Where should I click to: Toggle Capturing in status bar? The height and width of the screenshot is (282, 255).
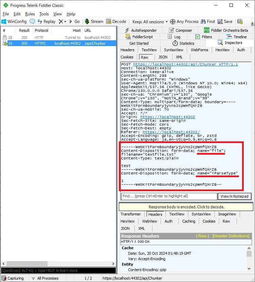pyautogui.click(x=13, y=278)
